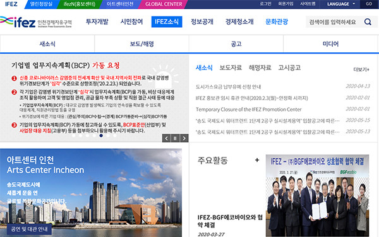Screen dimensions: 379x237
Task: Select the 미디어 sub-navigation item
Action: point(330,44)
